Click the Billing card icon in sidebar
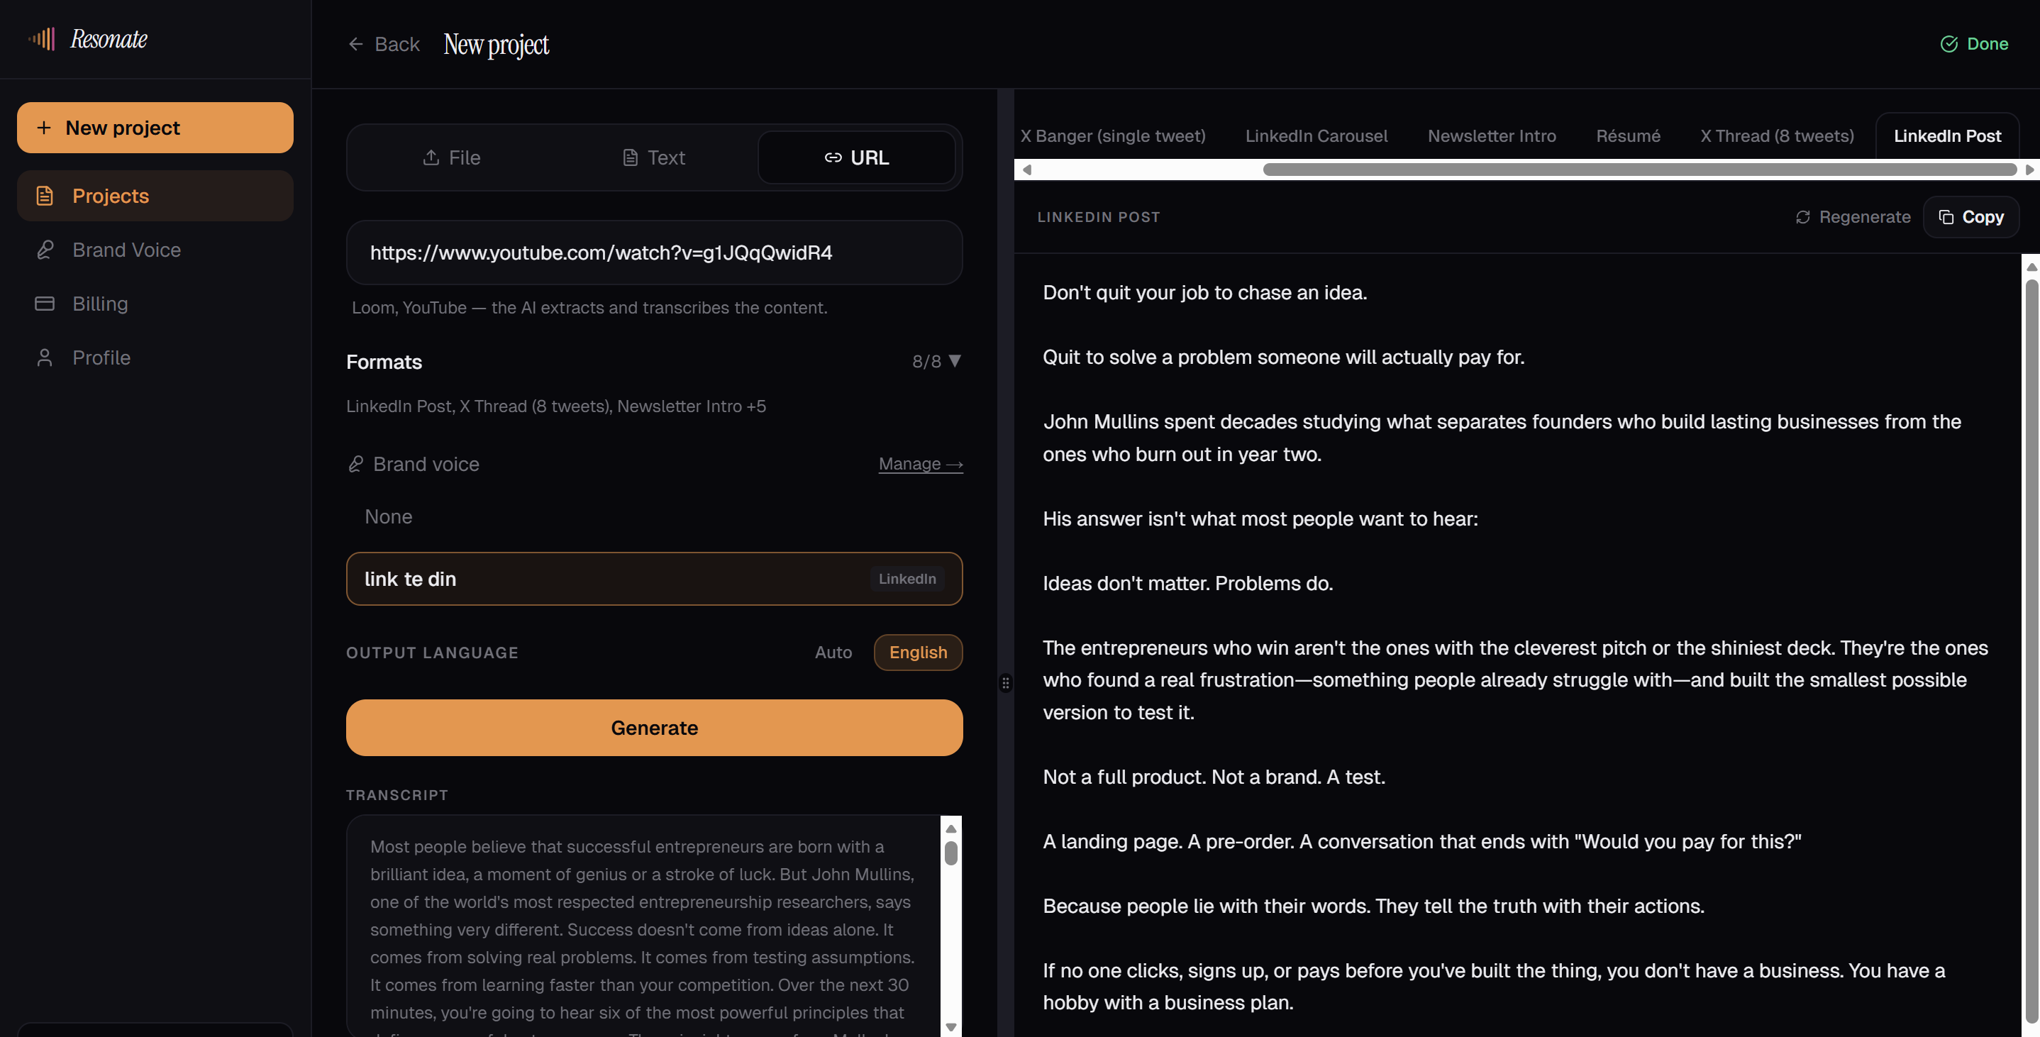The height and width of the screenshot is (1037, 2040). tap(45, 304)
